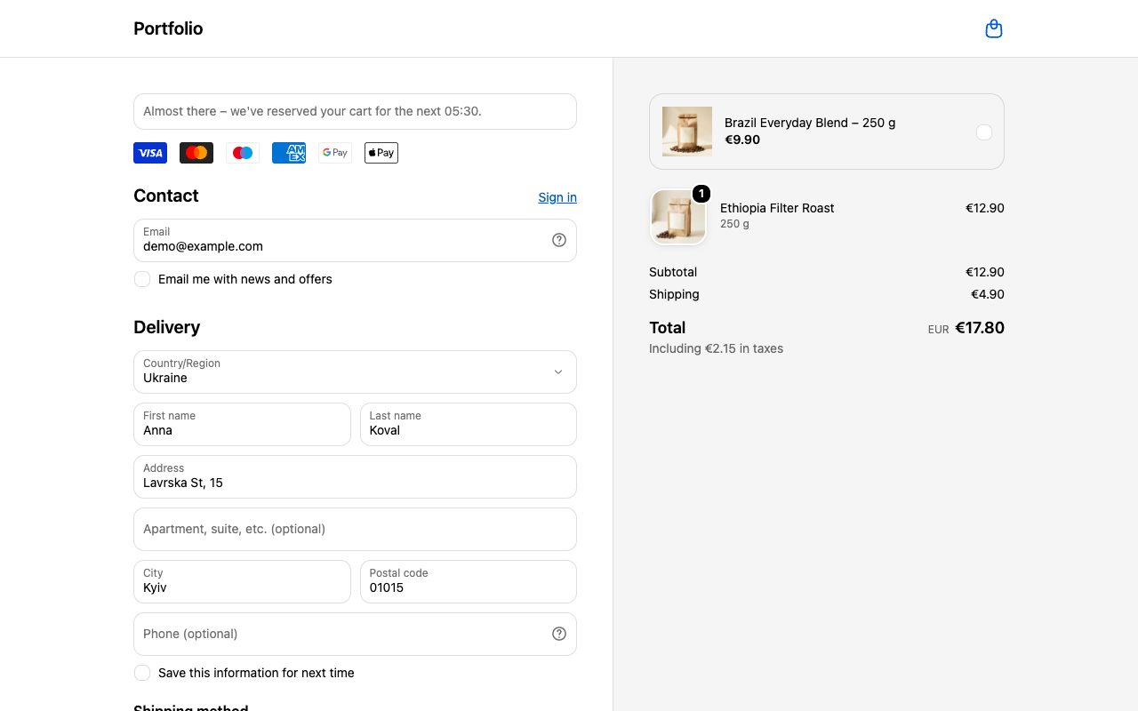Click the Ethiopia Filter Roast product thumbnail
The width and height of the screenshot is (1138, 711).
click(678, 217)
